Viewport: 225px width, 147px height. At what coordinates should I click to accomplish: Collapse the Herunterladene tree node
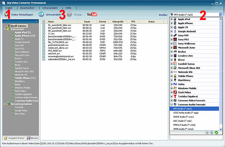[5, 104]
